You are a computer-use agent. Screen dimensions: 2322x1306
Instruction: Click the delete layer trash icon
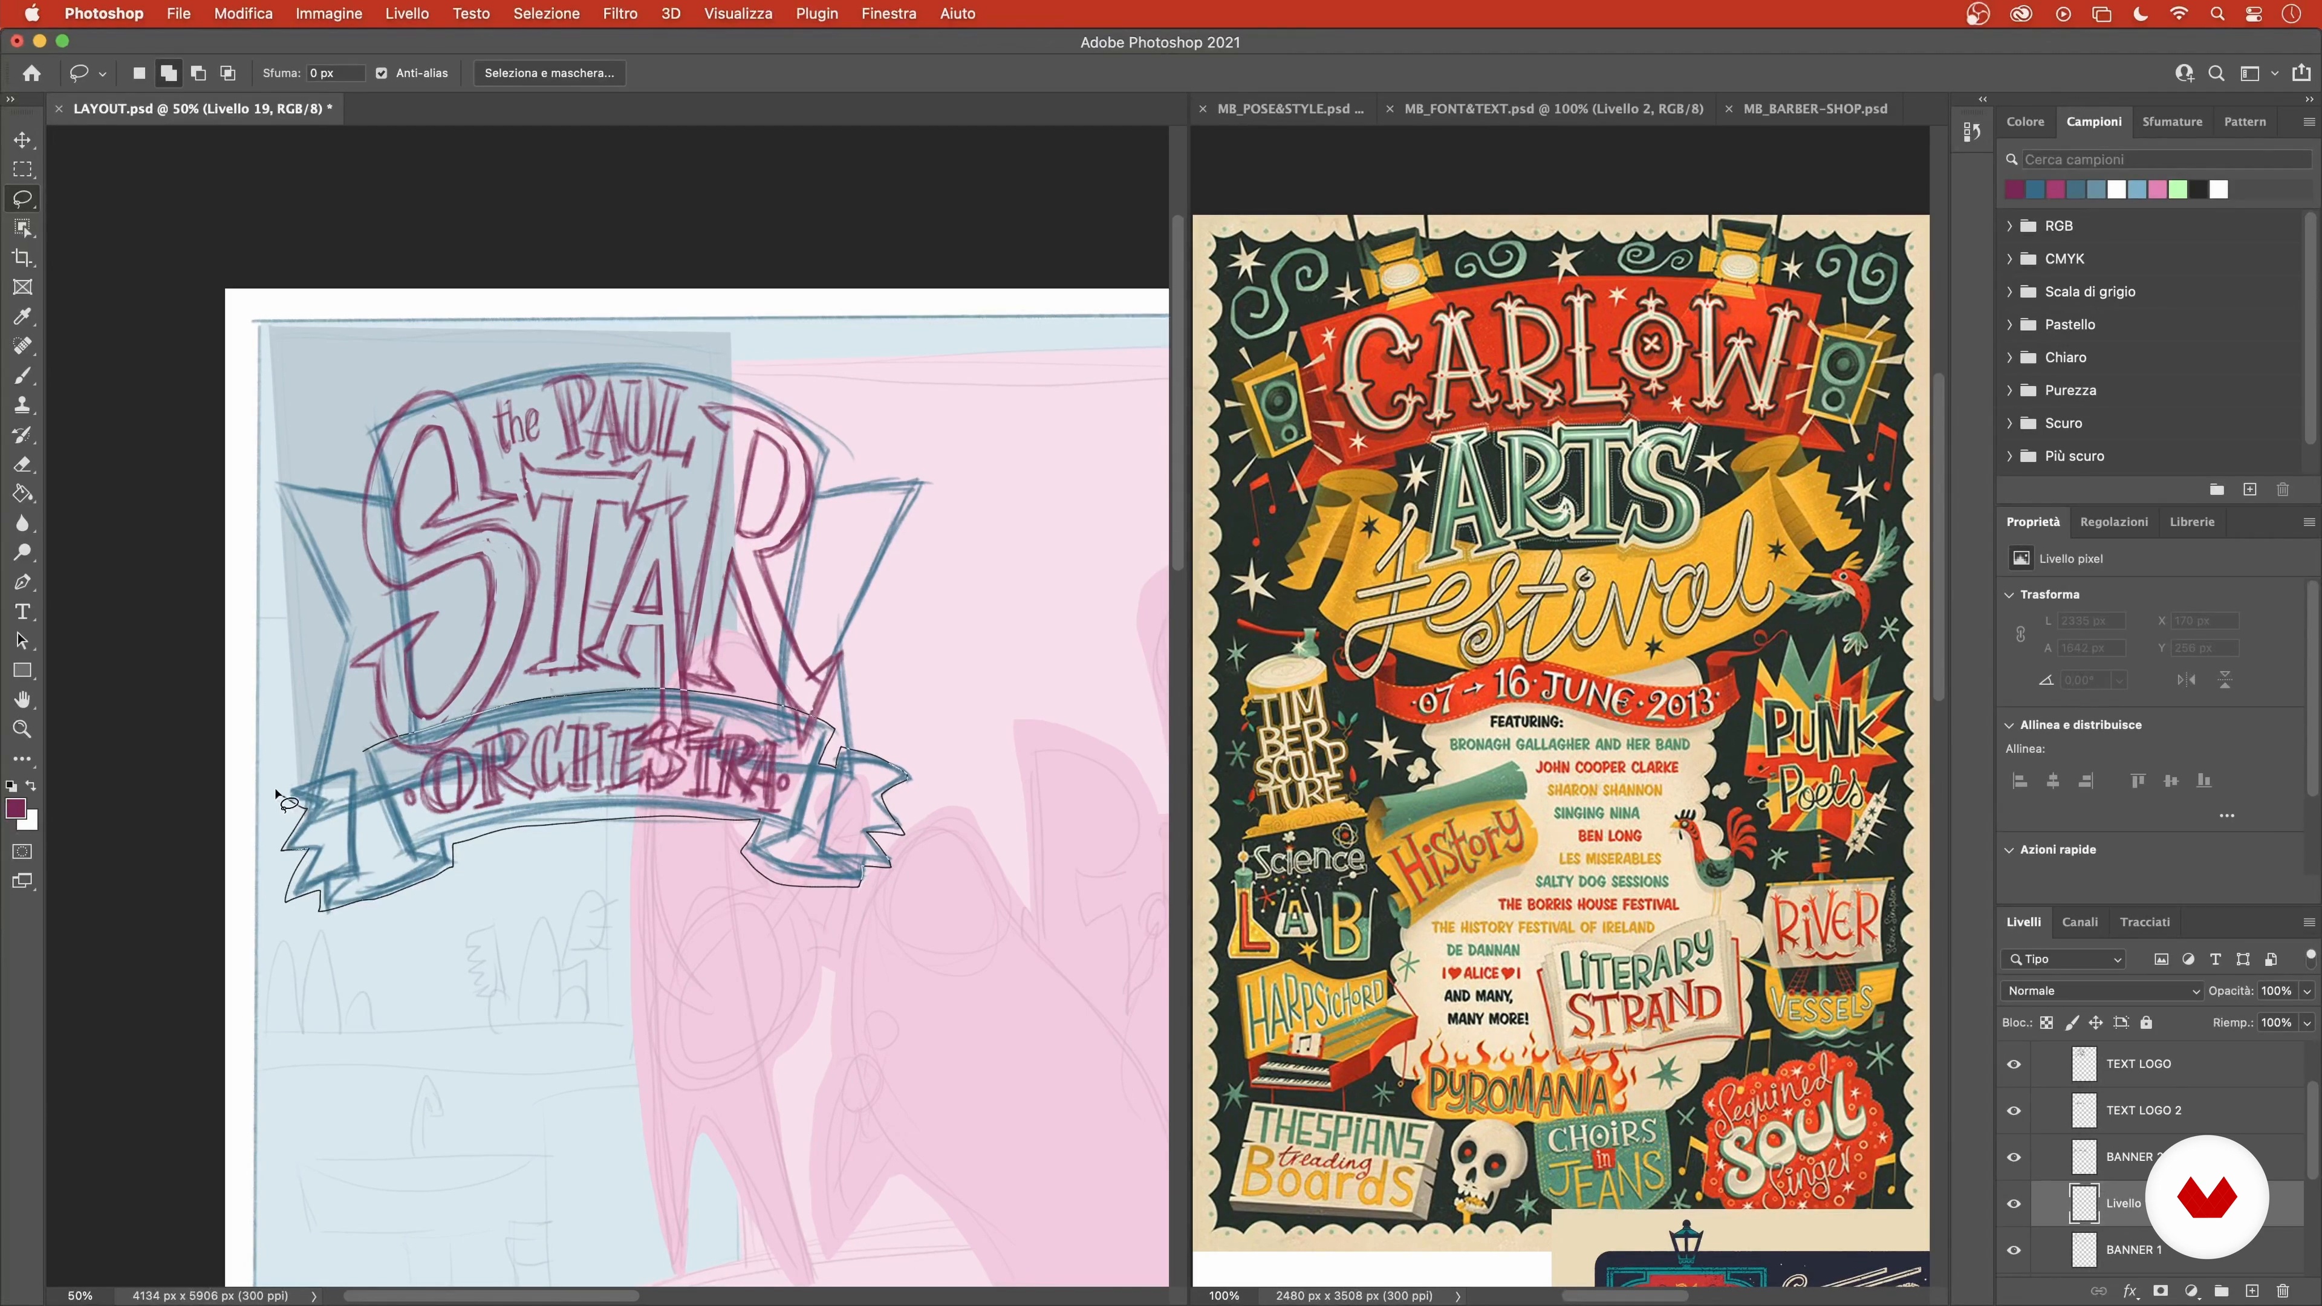pyautogui.click(x=2282, y=1291)
